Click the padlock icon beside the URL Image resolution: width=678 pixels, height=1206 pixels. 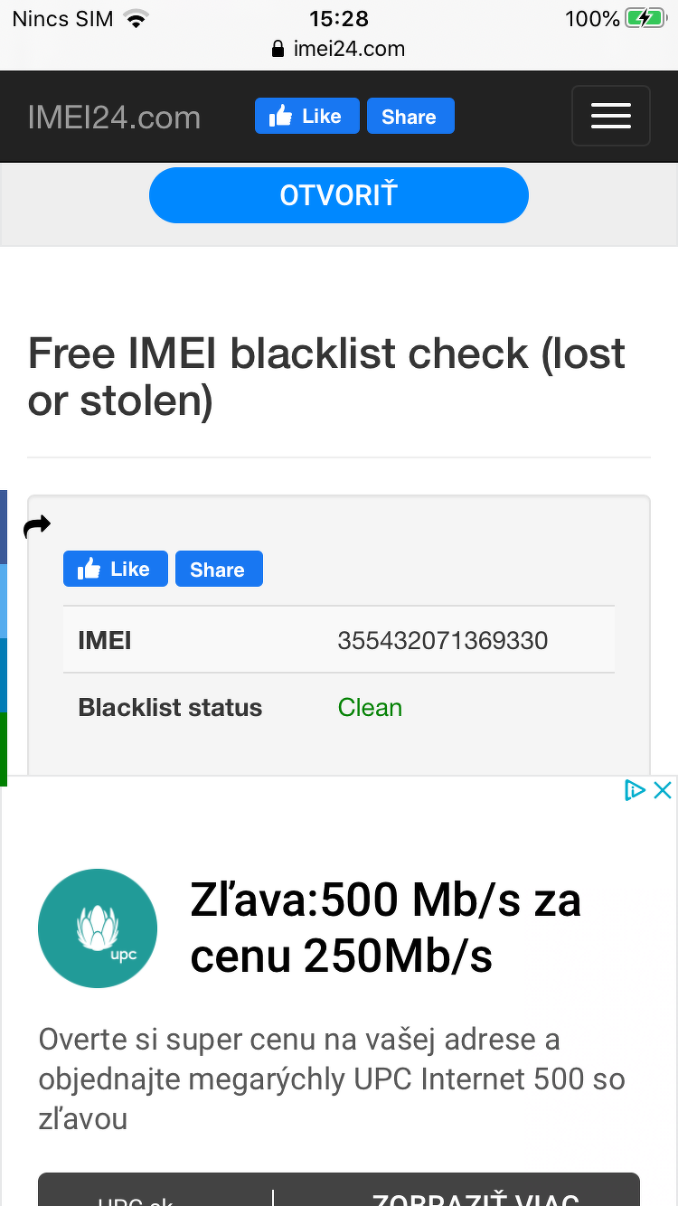coord(278,49)
